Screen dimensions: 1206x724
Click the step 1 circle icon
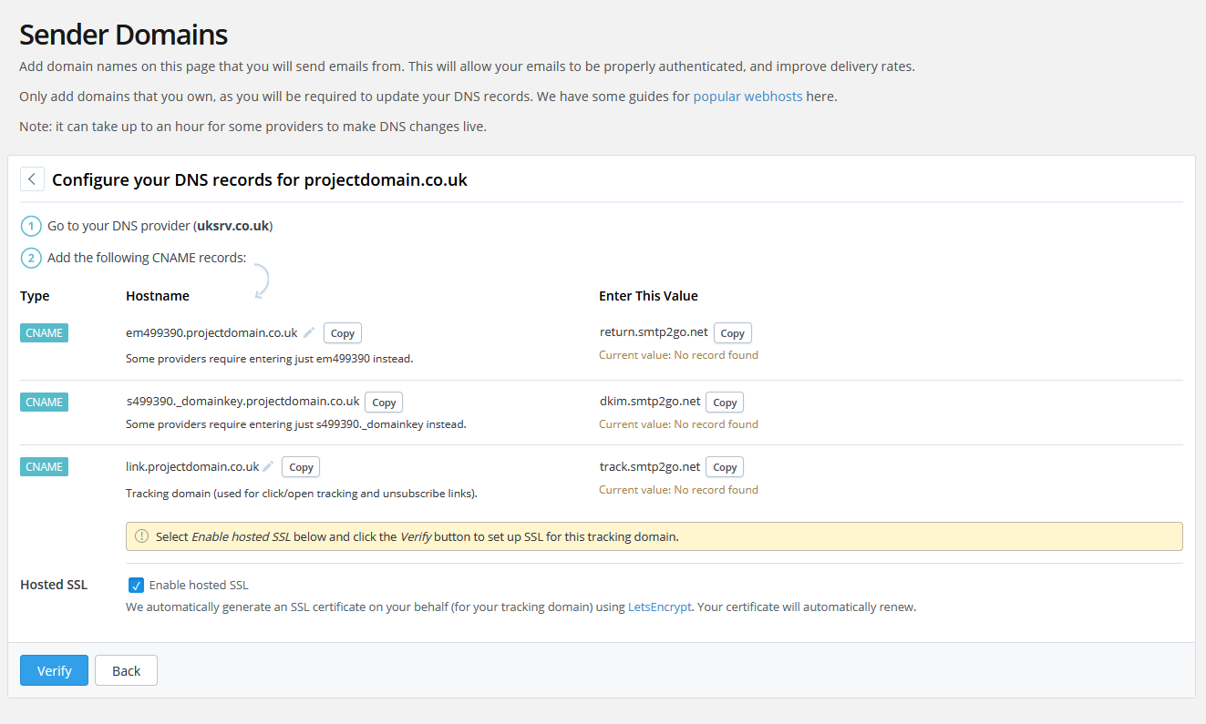coord(30,225)
